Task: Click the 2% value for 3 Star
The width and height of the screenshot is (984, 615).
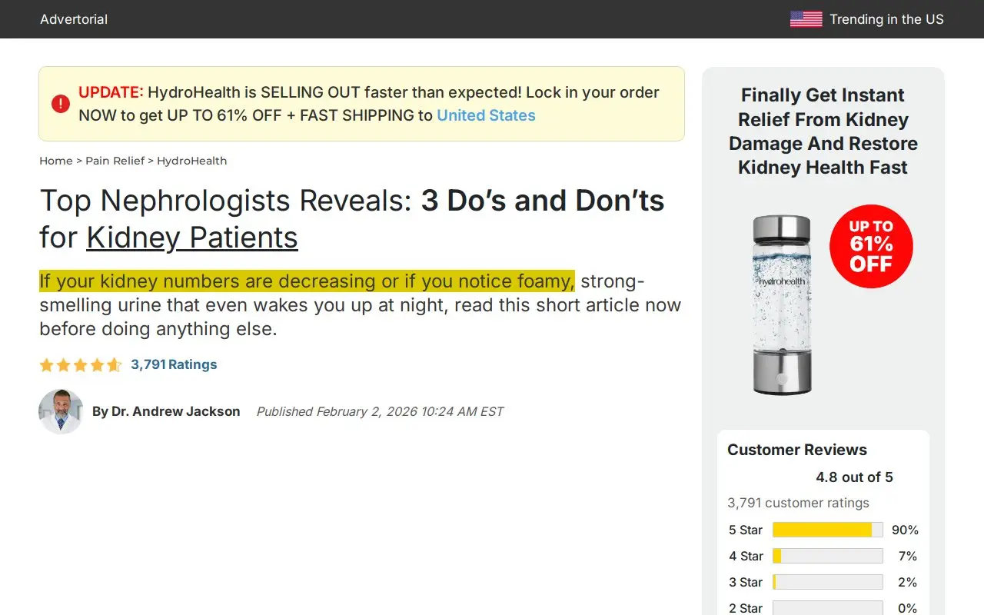Action: pyautogui.click(x=908, y=582)
